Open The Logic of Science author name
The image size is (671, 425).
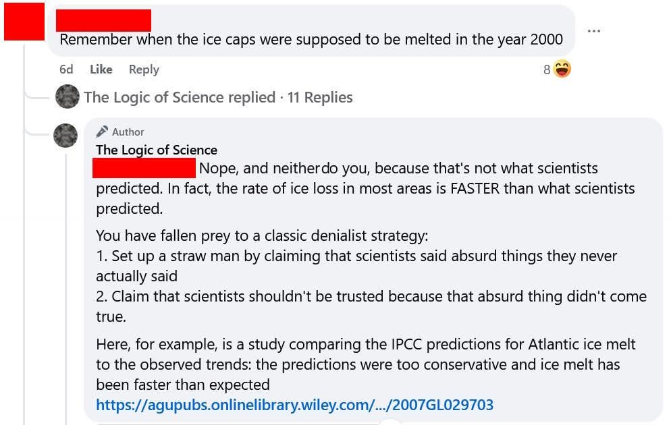point(156,150)
